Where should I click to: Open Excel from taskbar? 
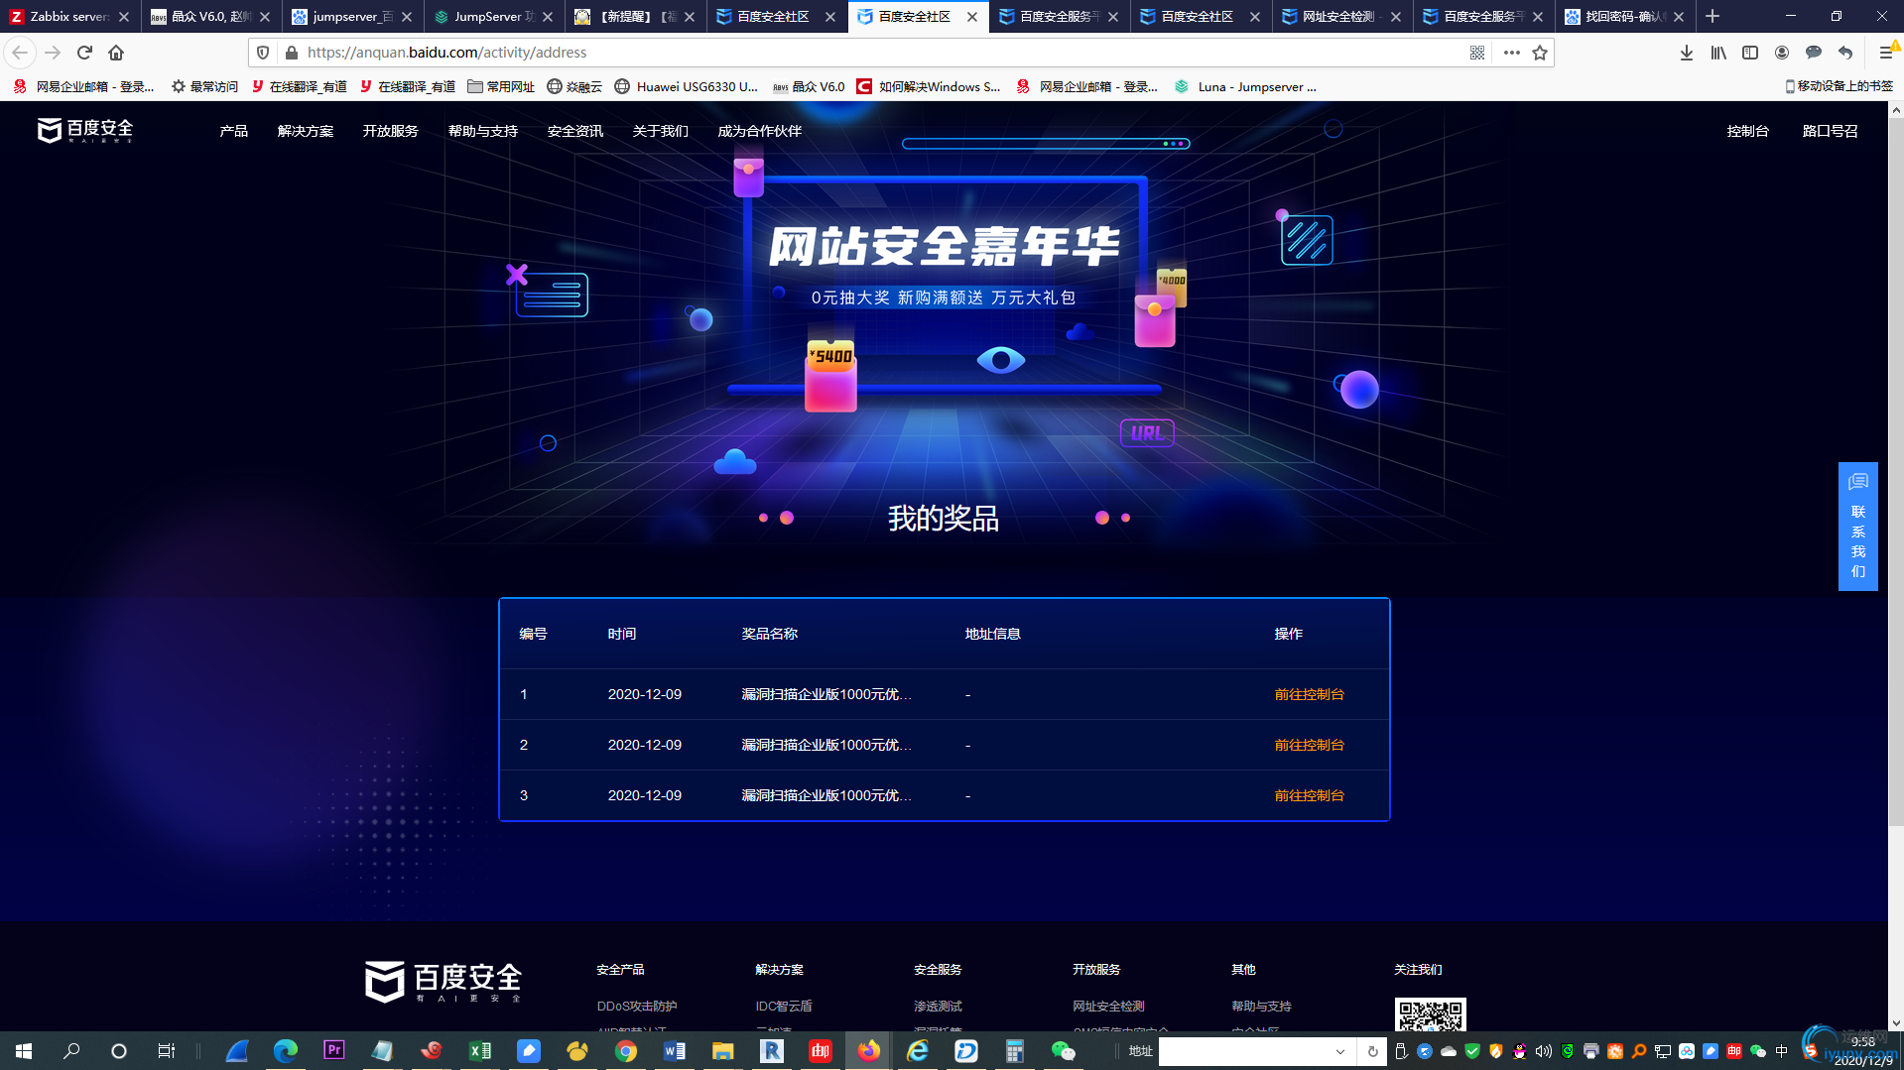(480, 1050)
